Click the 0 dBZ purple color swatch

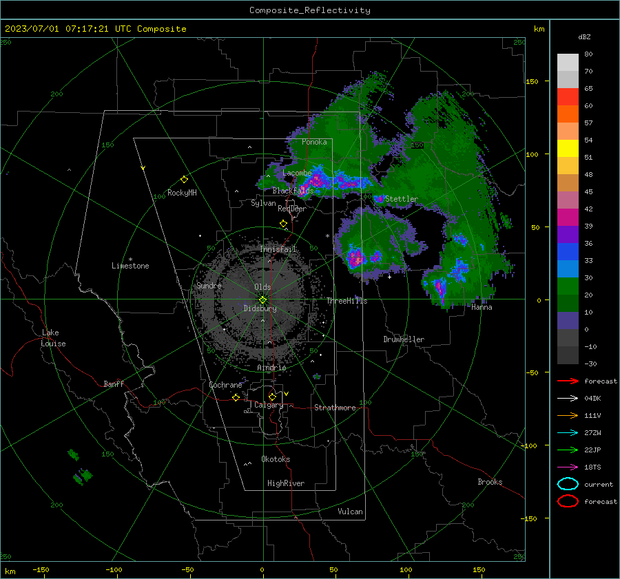[568, 321]
